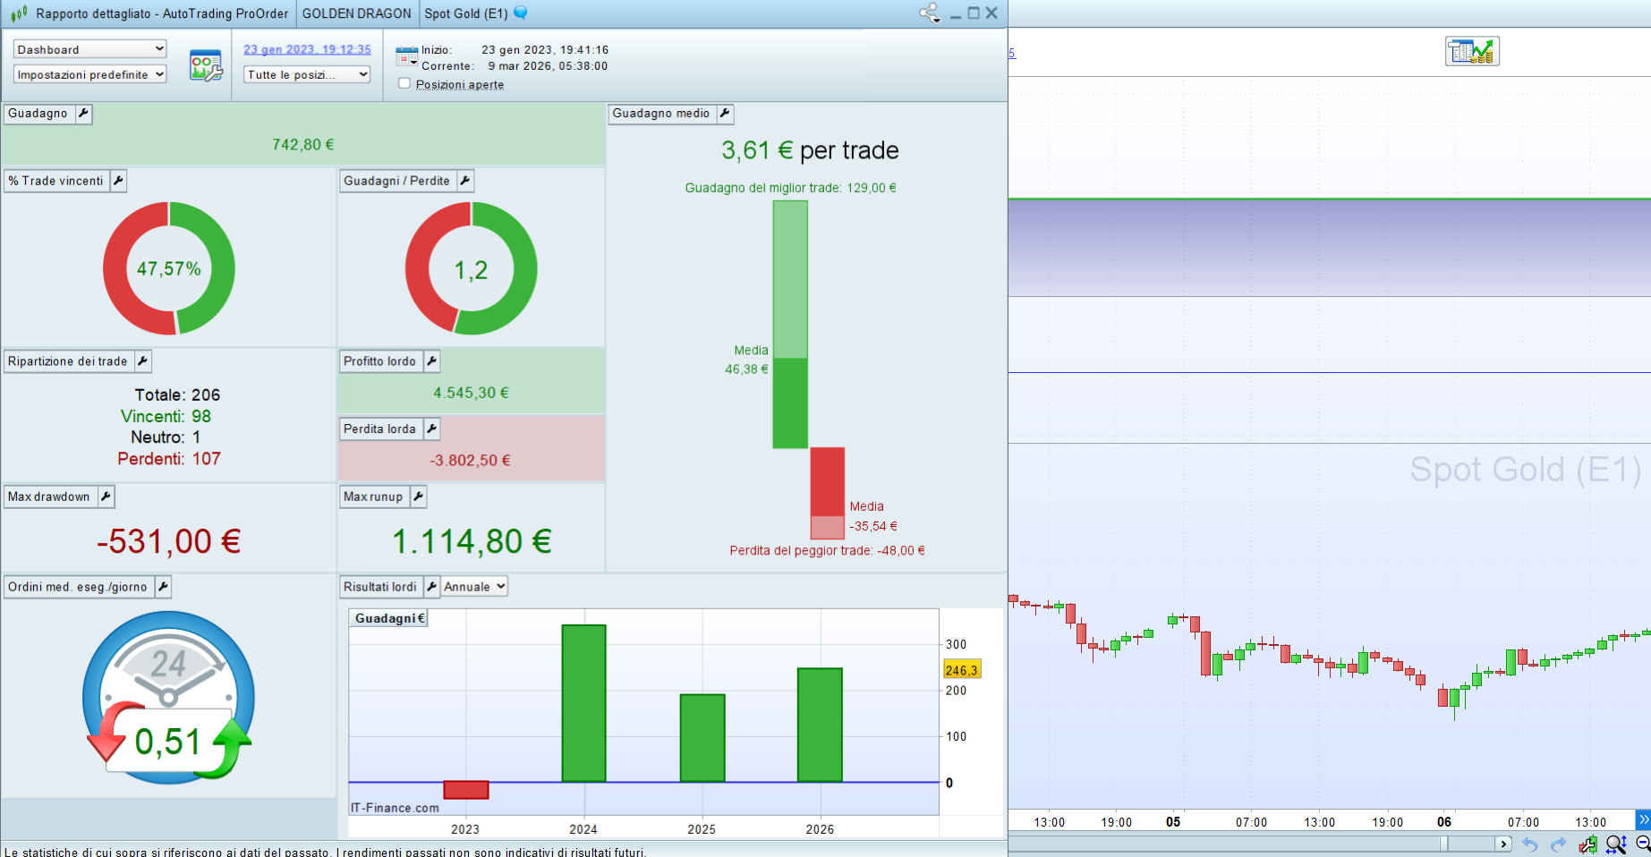The width and height of the screenshot is (1651, 857).
Task: Open the dashboard layout settings icon
Action: (206, 66)
